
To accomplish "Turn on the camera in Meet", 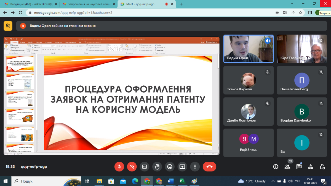I will tap(132, 166).
